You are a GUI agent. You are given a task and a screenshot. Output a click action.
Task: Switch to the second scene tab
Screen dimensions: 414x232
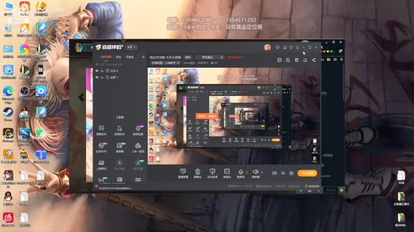point(118,57)
